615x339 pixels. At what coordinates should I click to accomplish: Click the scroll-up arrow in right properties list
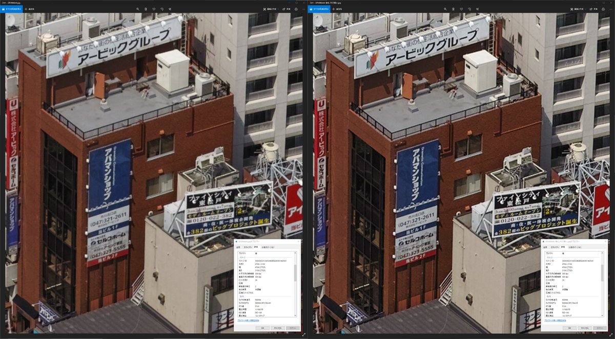(603, 253)
